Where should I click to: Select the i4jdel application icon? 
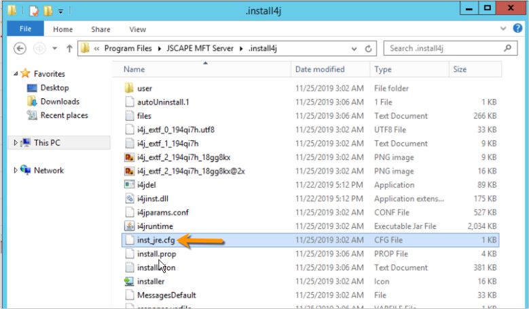click(130, 184)
